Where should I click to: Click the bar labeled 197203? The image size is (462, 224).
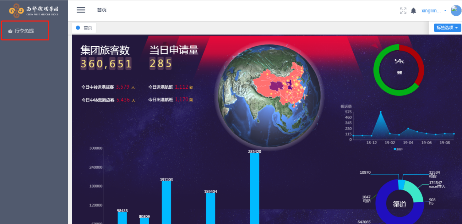pos(167,202)
